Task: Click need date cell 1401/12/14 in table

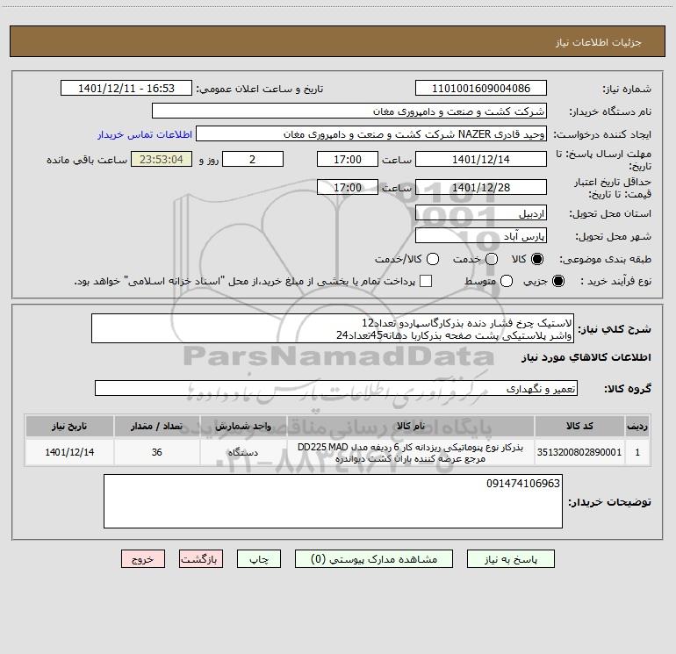Action: (x=69, y=452)
